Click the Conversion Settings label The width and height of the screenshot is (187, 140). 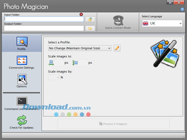click(x=21, y=68)
